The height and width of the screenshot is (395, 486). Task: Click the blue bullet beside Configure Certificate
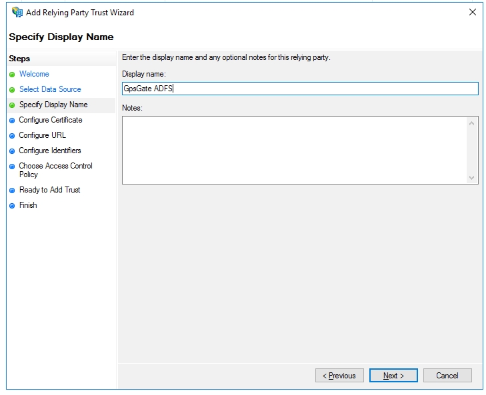12,121
